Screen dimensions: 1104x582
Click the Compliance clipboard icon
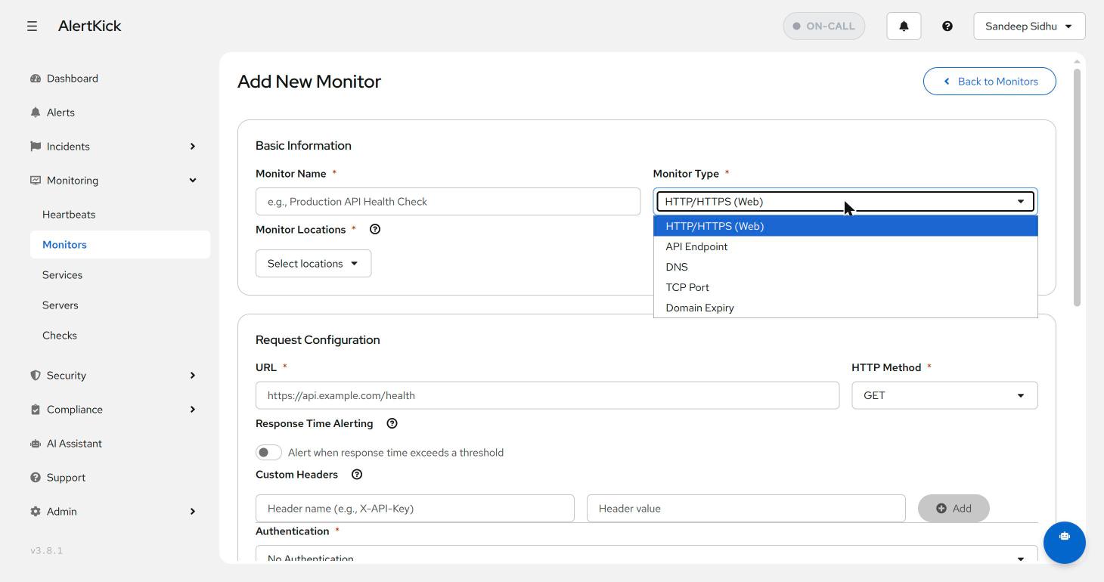36,410
